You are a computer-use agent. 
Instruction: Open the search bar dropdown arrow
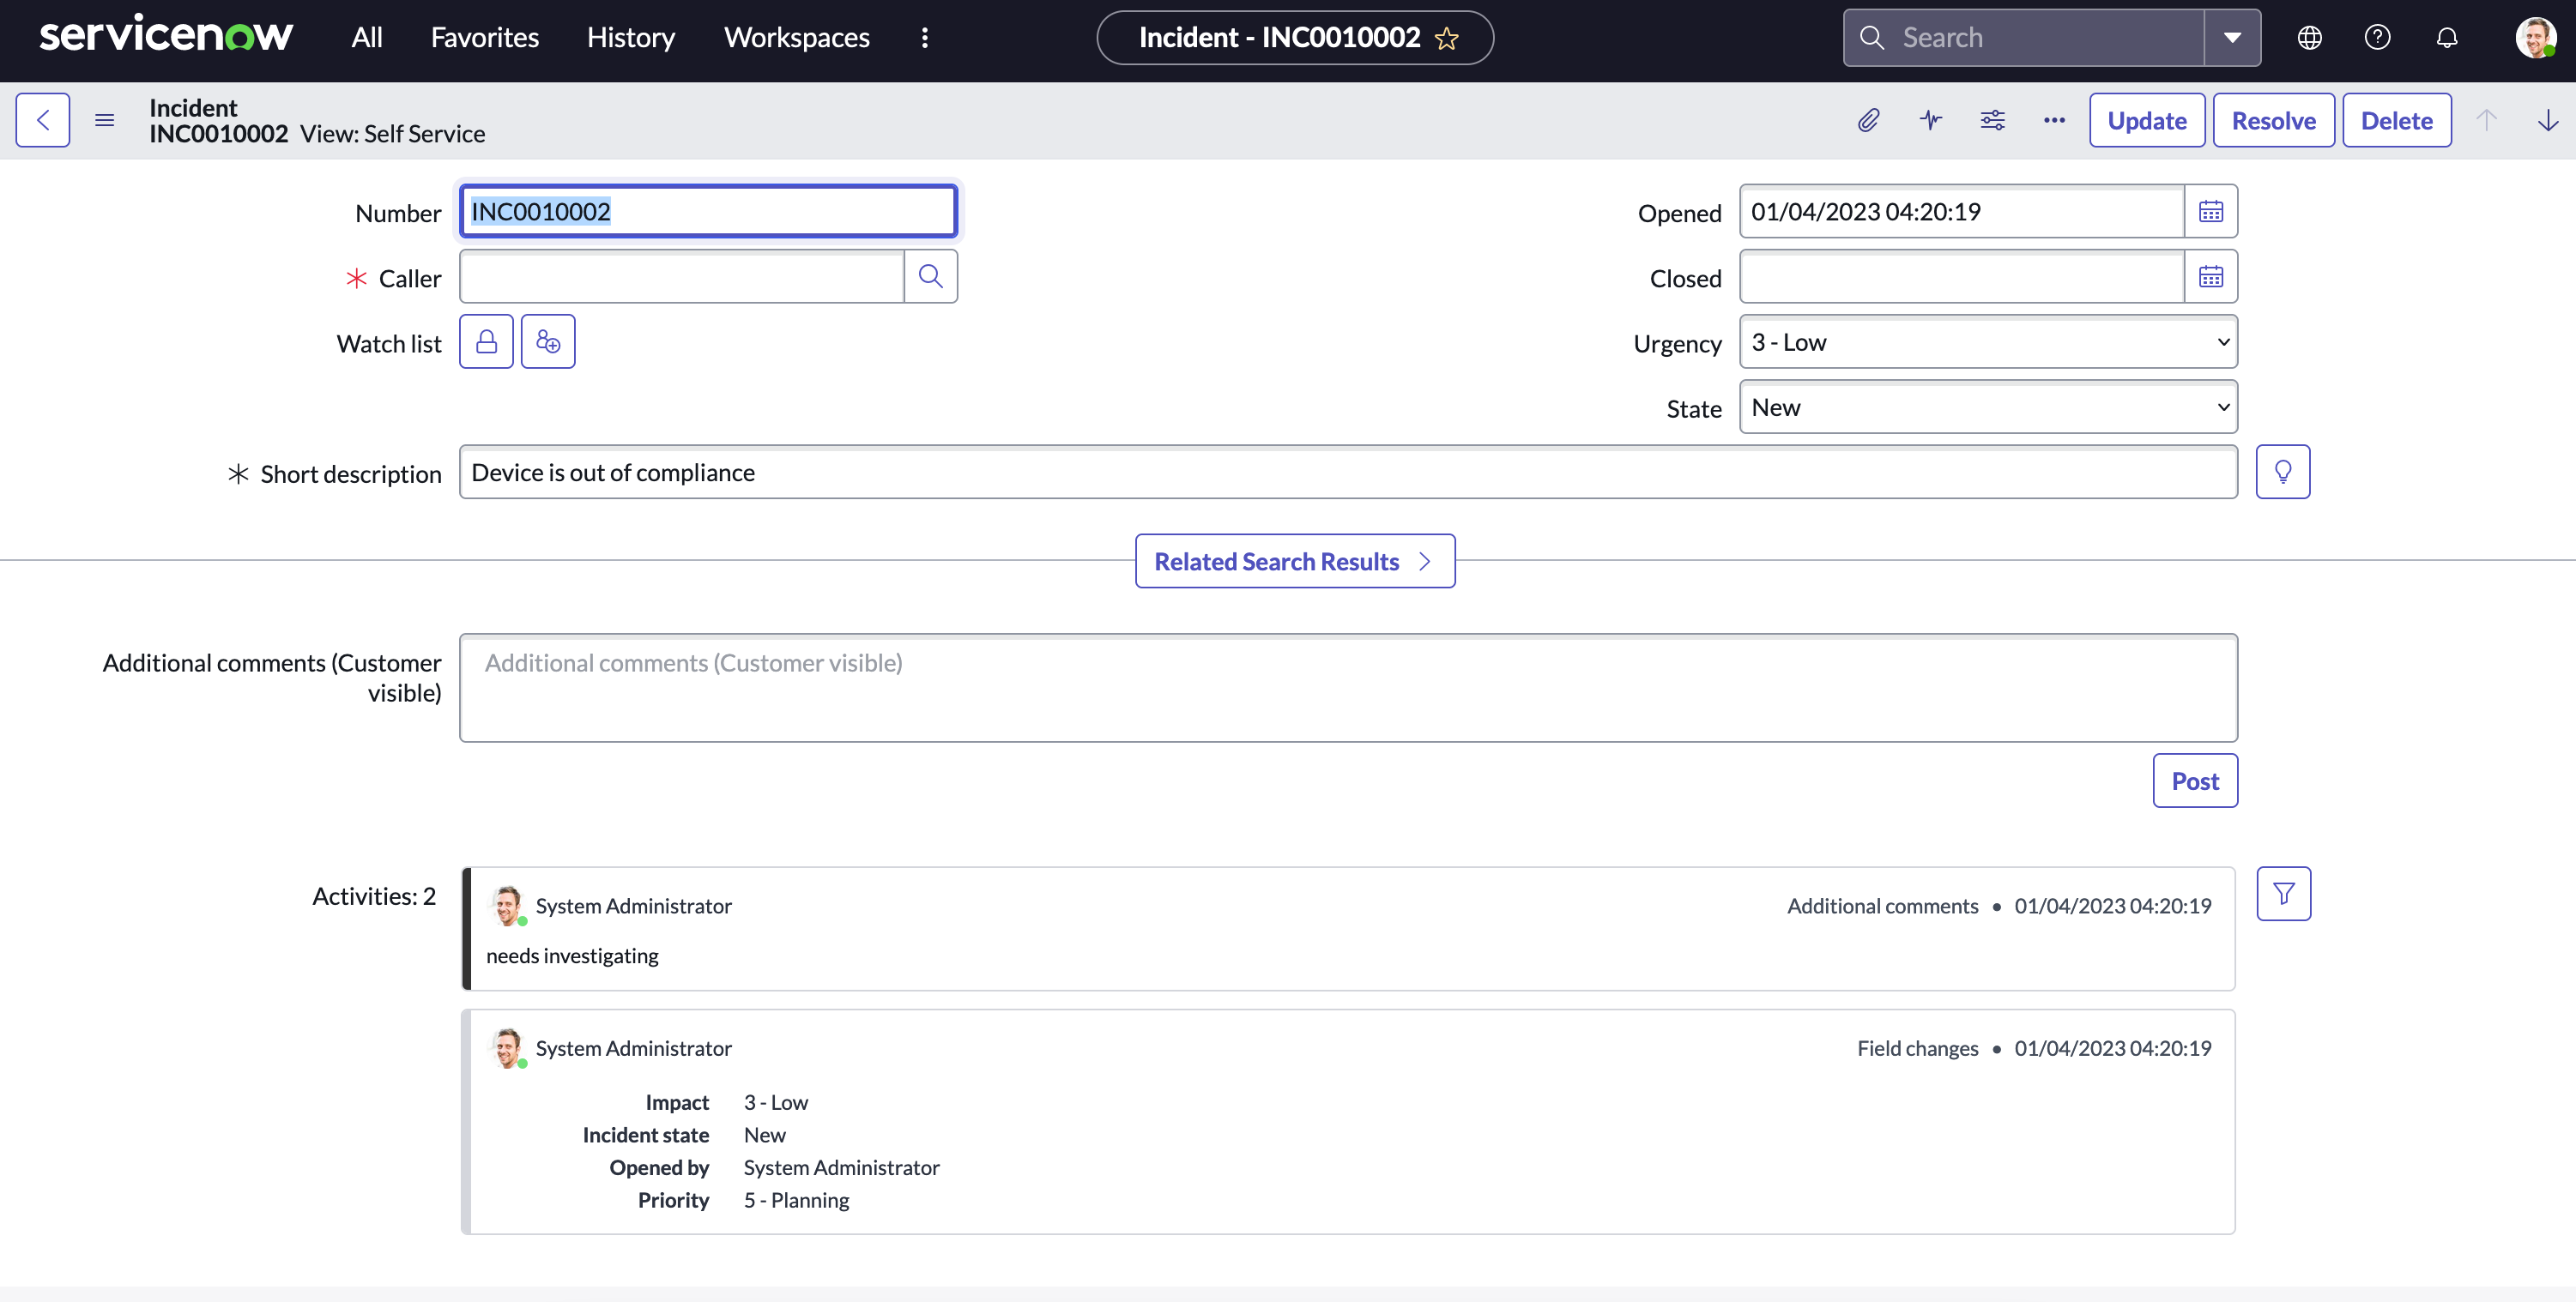2232,37
